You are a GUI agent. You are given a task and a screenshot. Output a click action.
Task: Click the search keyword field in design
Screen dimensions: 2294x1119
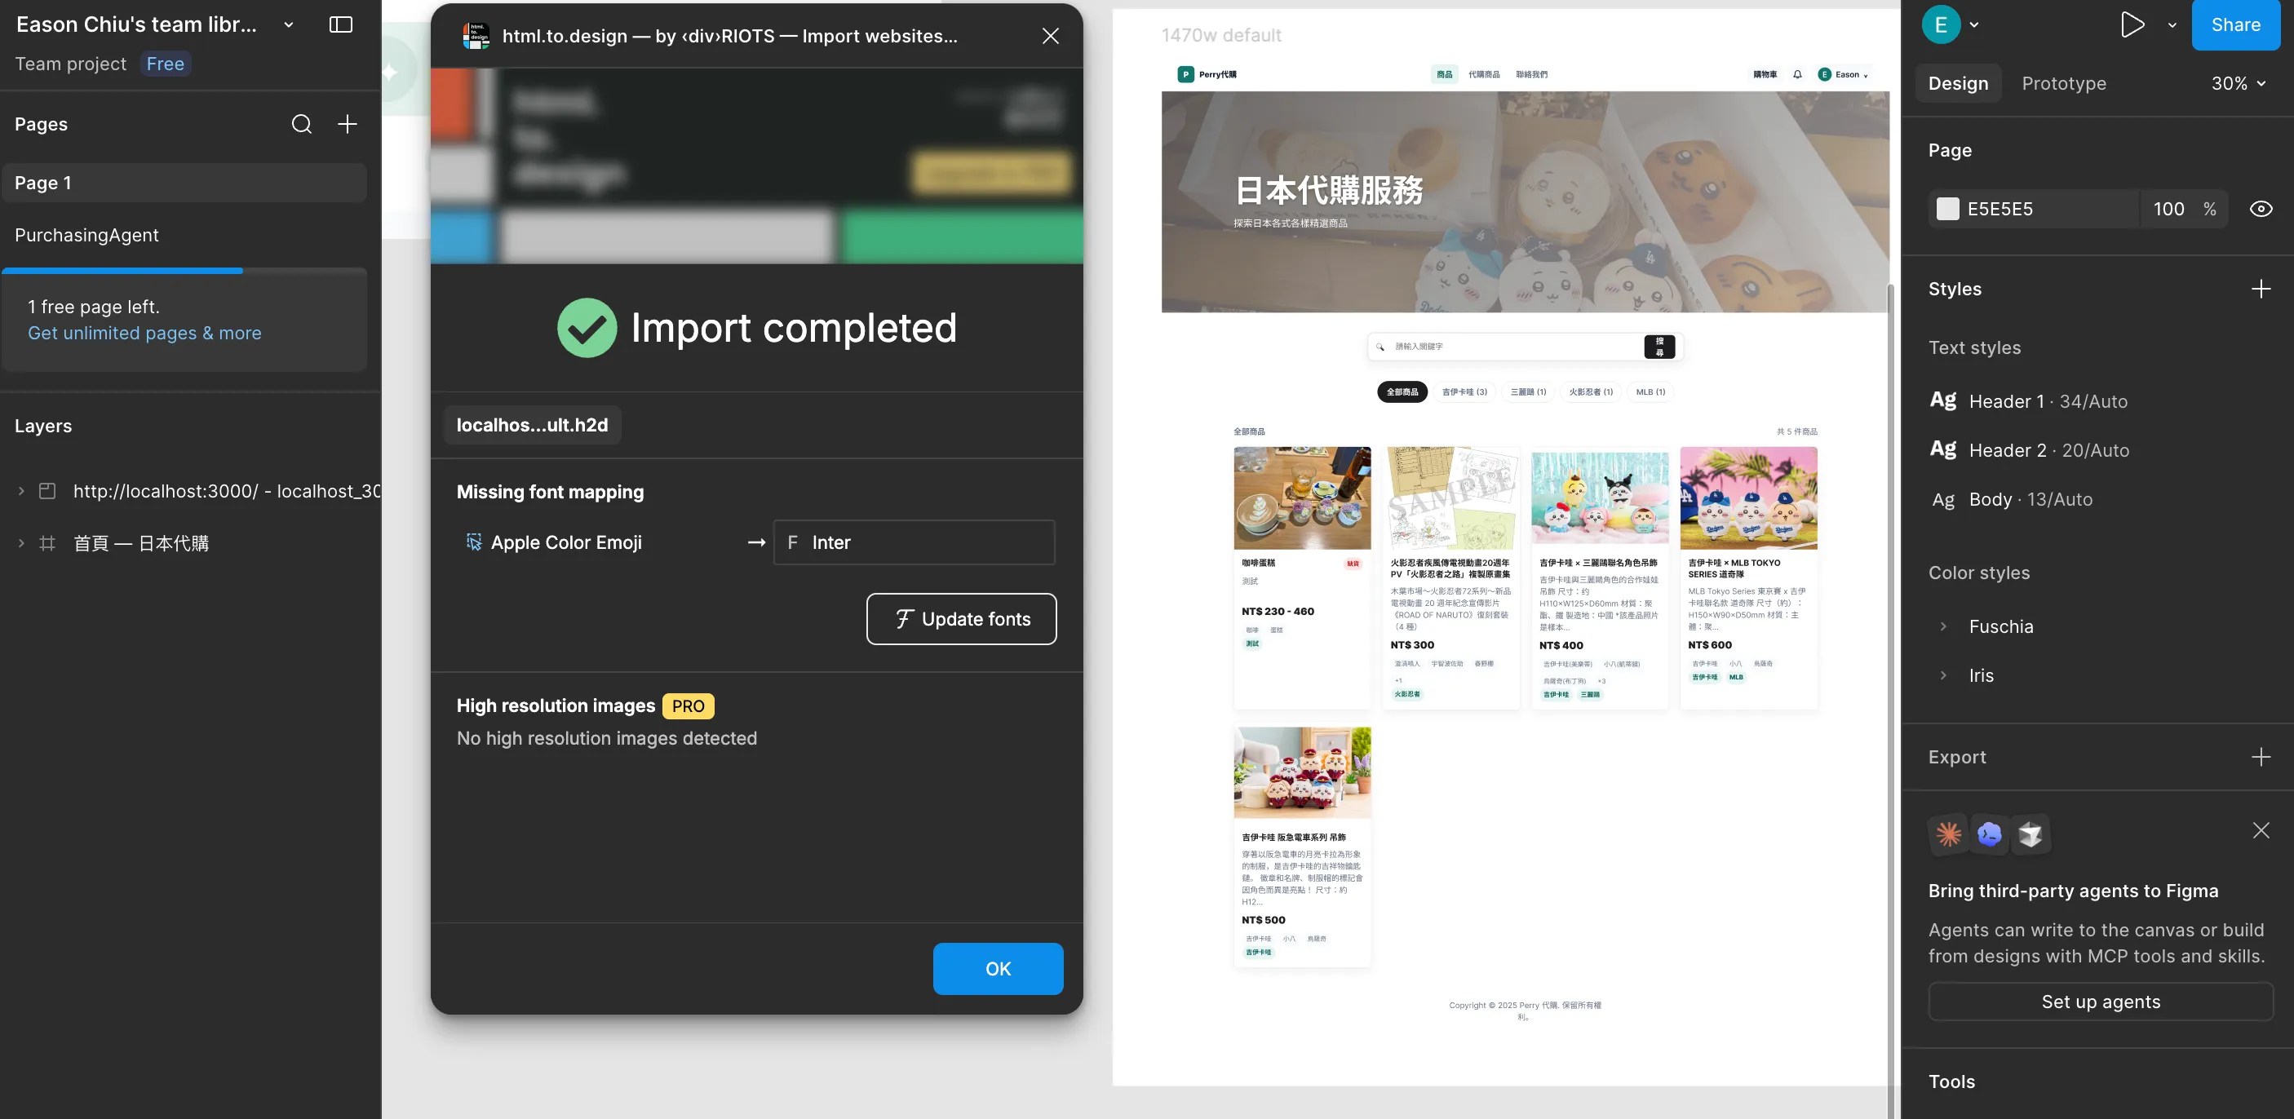tap(1514, 347)
